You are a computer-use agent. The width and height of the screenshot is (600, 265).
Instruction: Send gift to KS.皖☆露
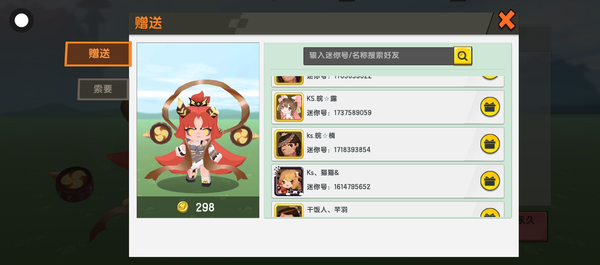pyautogui.click(x=490, y=107)
